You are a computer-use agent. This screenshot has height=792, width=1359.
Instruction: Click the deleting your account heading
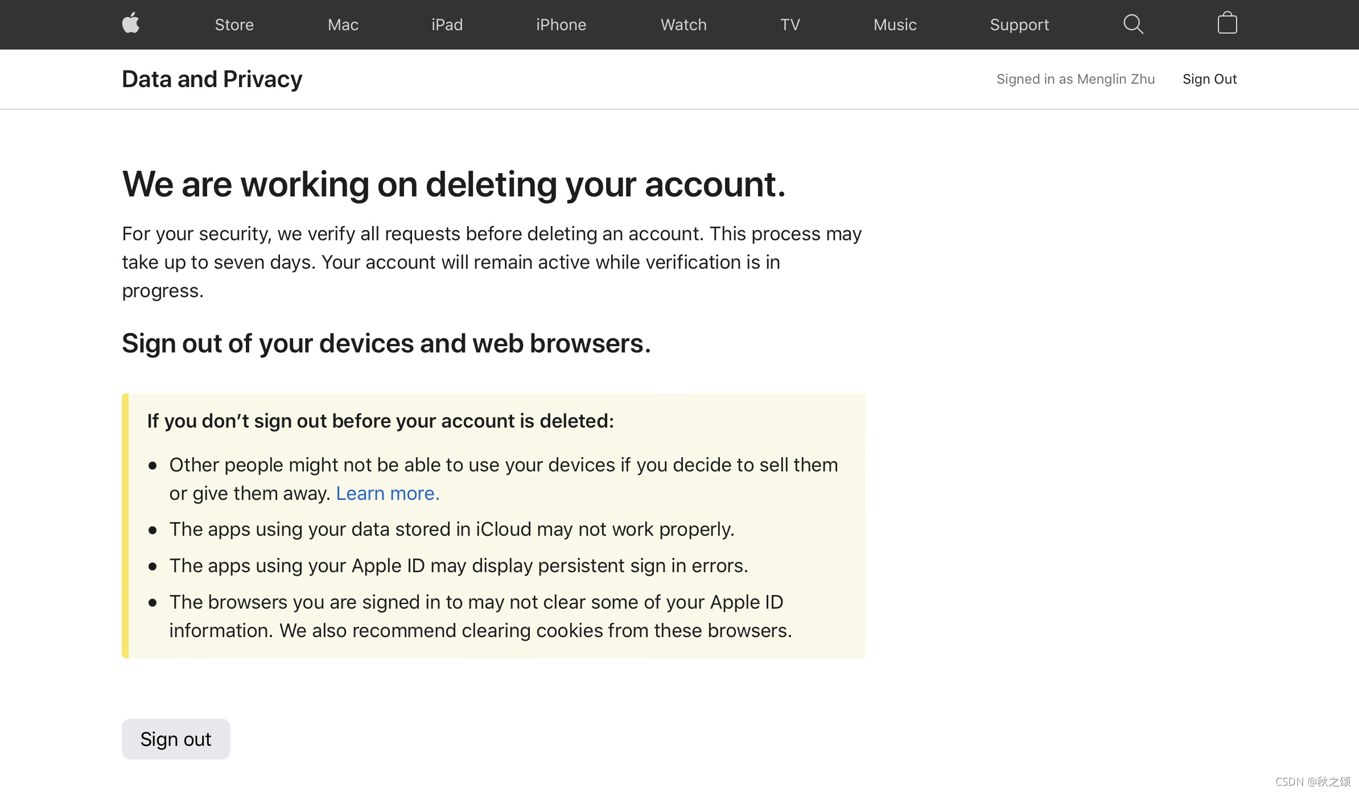point(454,184)
